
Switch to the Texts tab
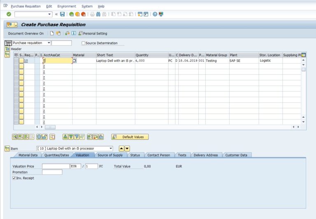[182, 155]
